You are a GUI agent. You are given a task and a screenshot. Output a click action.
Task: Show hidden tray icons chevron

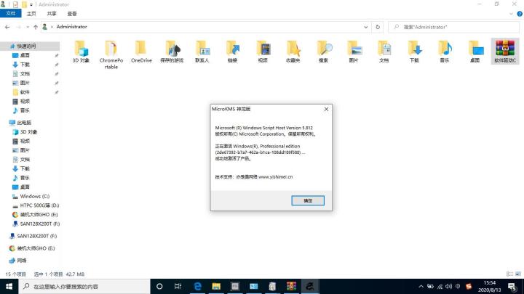click(421, 286)
